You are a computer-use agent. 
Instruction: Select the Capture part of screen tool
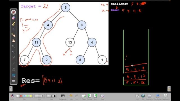(x=13, y=75)
